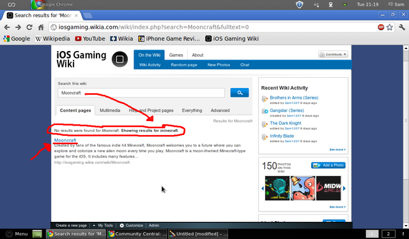This screenshot has height=239, width=409.
Task: Select the On the Wiki tab
Action: point(149,55)
